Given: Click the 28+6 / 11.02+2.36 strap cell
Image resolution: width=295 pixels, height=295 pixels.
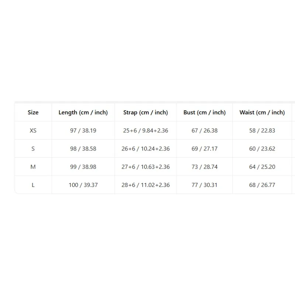Looking at the screenshot, I should coord(146,185).
